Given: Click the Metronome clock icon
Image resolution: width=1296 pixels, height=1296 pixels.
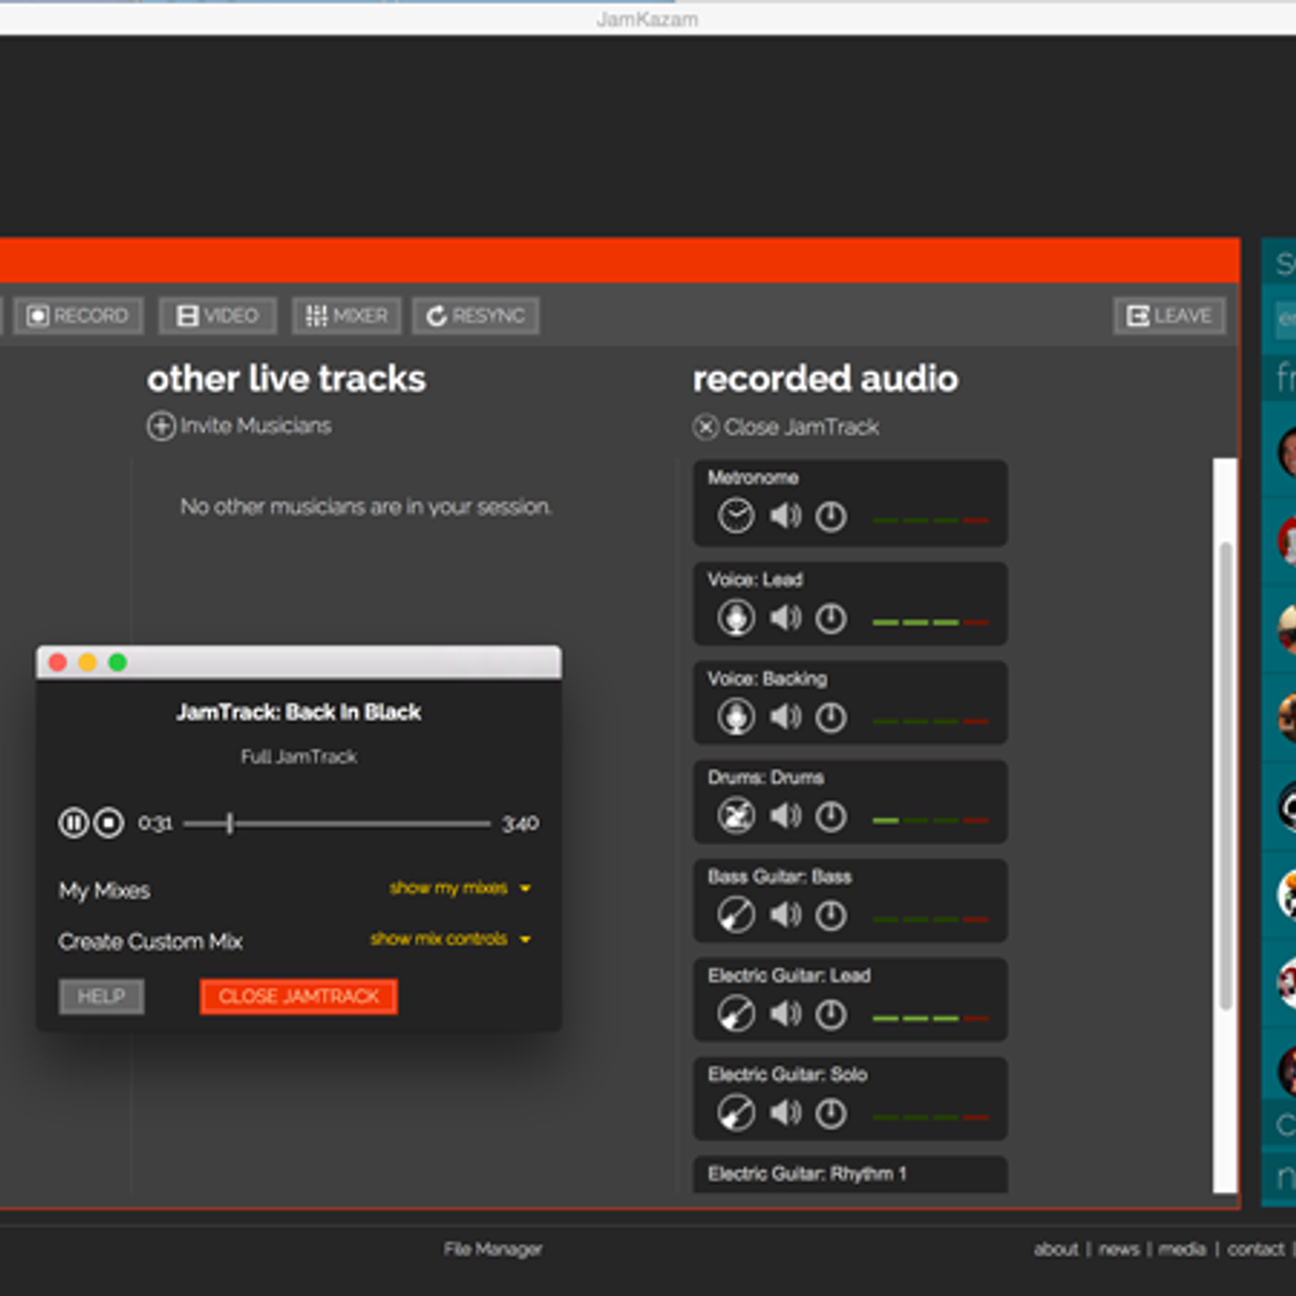Looking at the screenshot, I should 735,516.
